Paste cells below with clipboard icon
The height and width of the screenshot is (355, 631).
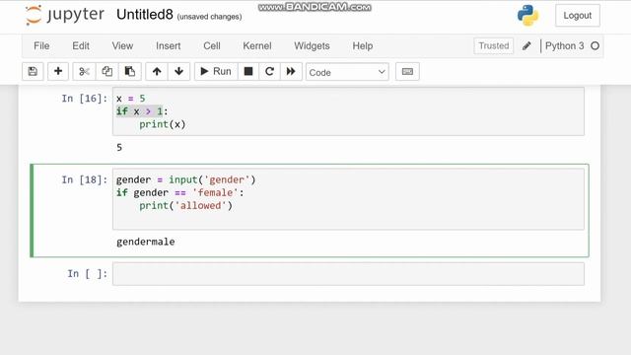129,72
